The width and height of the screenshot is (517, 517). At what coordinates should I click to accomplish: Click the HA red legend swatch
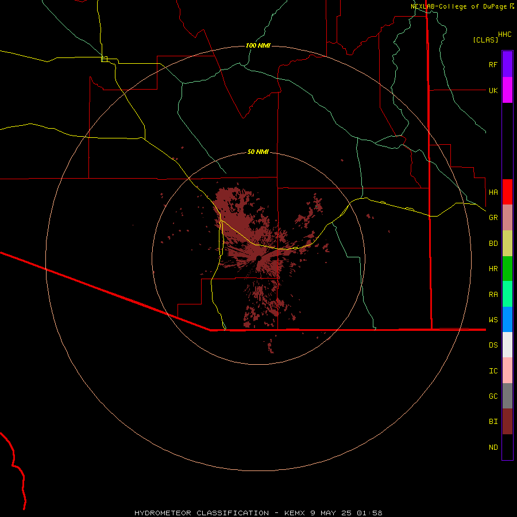(x=507, y=192)
